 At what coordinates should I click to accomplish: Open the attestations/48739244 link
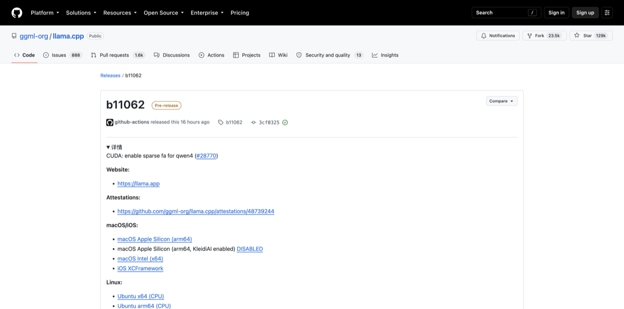point(196,211)
